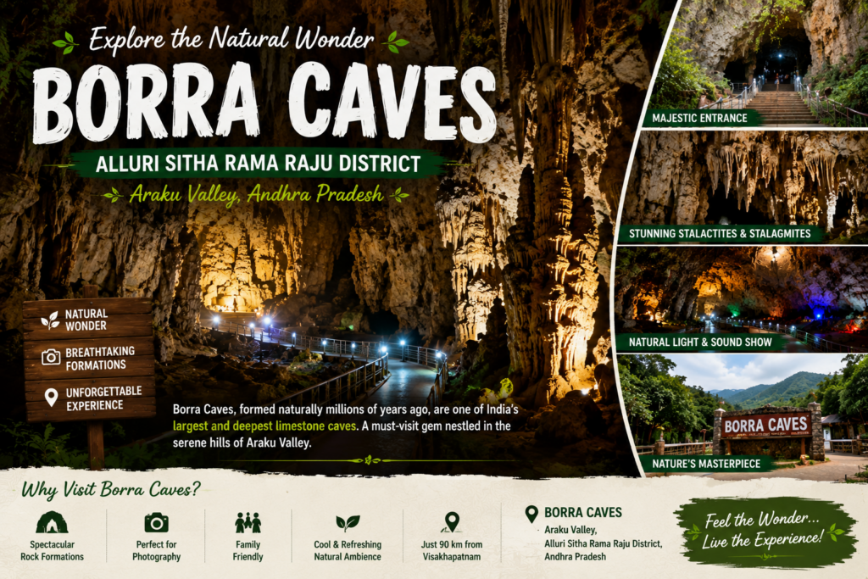This screenshot has width=868, height=579.
Task: Click the leaf icon above Cool & Refreshing
Action: pos(348,522)
